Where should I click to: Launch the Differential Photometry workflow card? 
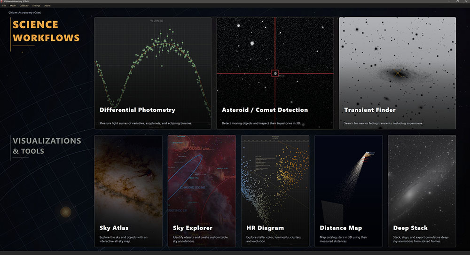pos(153,73)
